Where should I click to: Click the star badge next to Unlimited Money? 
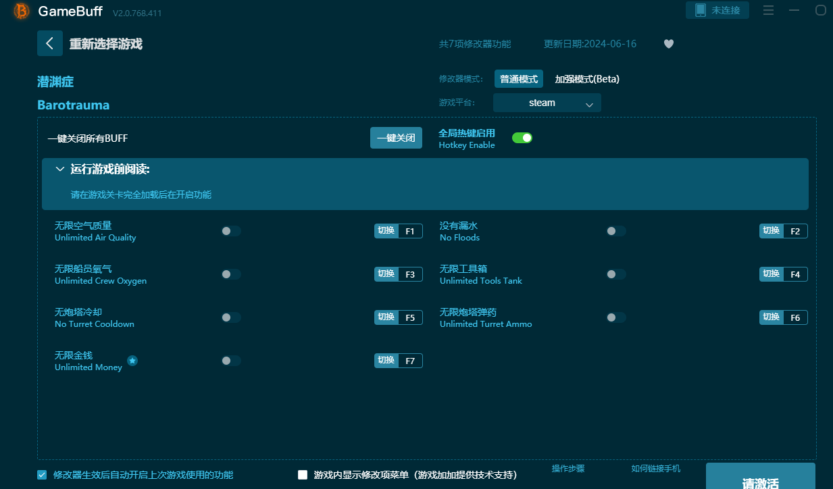click(x=132, y=361)
